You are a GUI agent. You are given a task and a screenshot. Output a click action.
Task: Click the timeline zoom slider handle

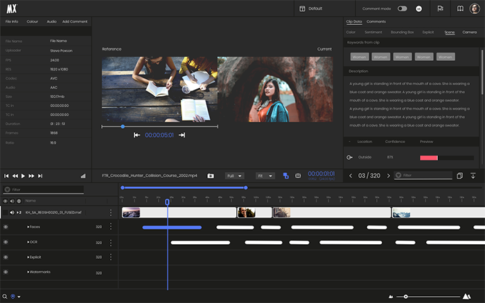point(406,297)
